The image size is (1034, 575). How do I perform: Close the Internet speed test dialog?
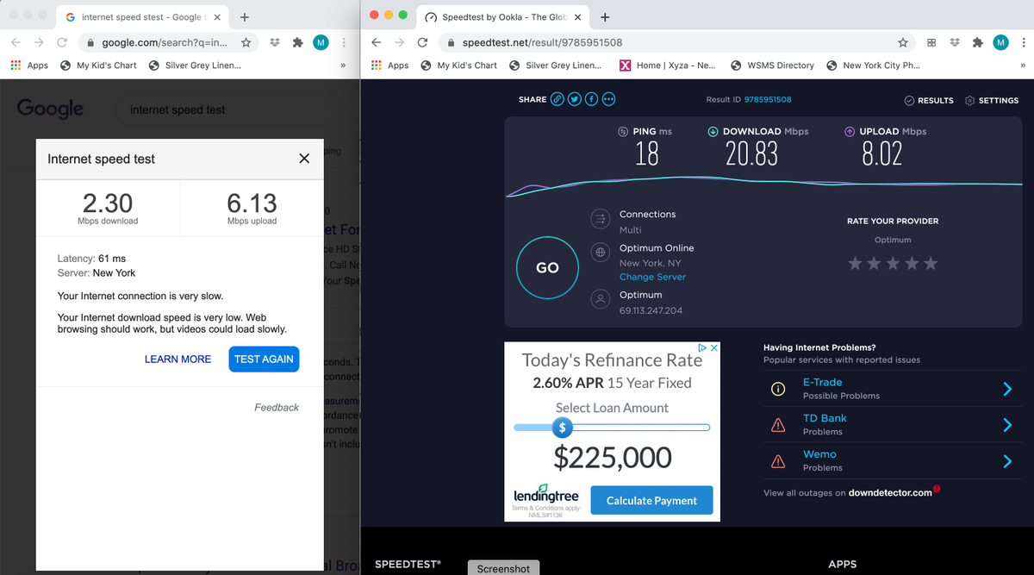point(304,159)
